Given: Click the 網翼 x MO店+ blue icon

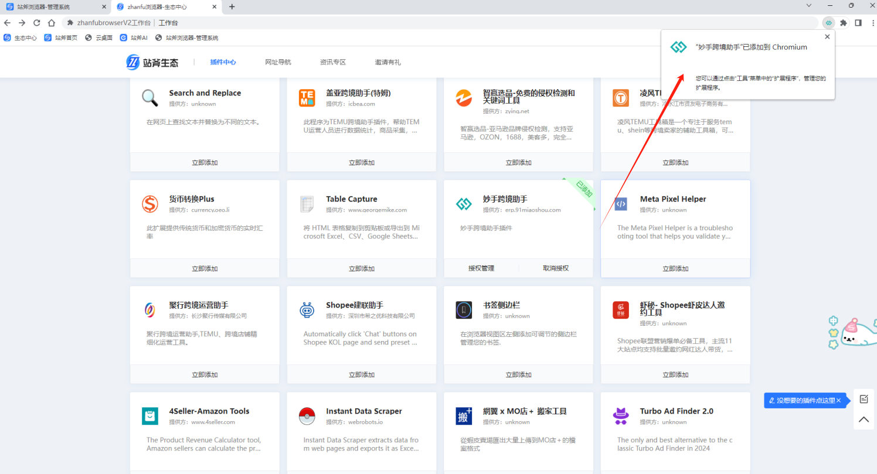Looking at the screenshot, I should pyautogui.click(x=464, y=416).
